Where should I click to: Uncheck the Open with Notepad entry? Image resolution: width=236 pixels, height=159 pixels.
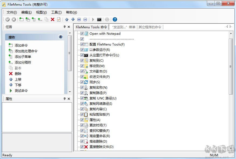click(82, 34)
